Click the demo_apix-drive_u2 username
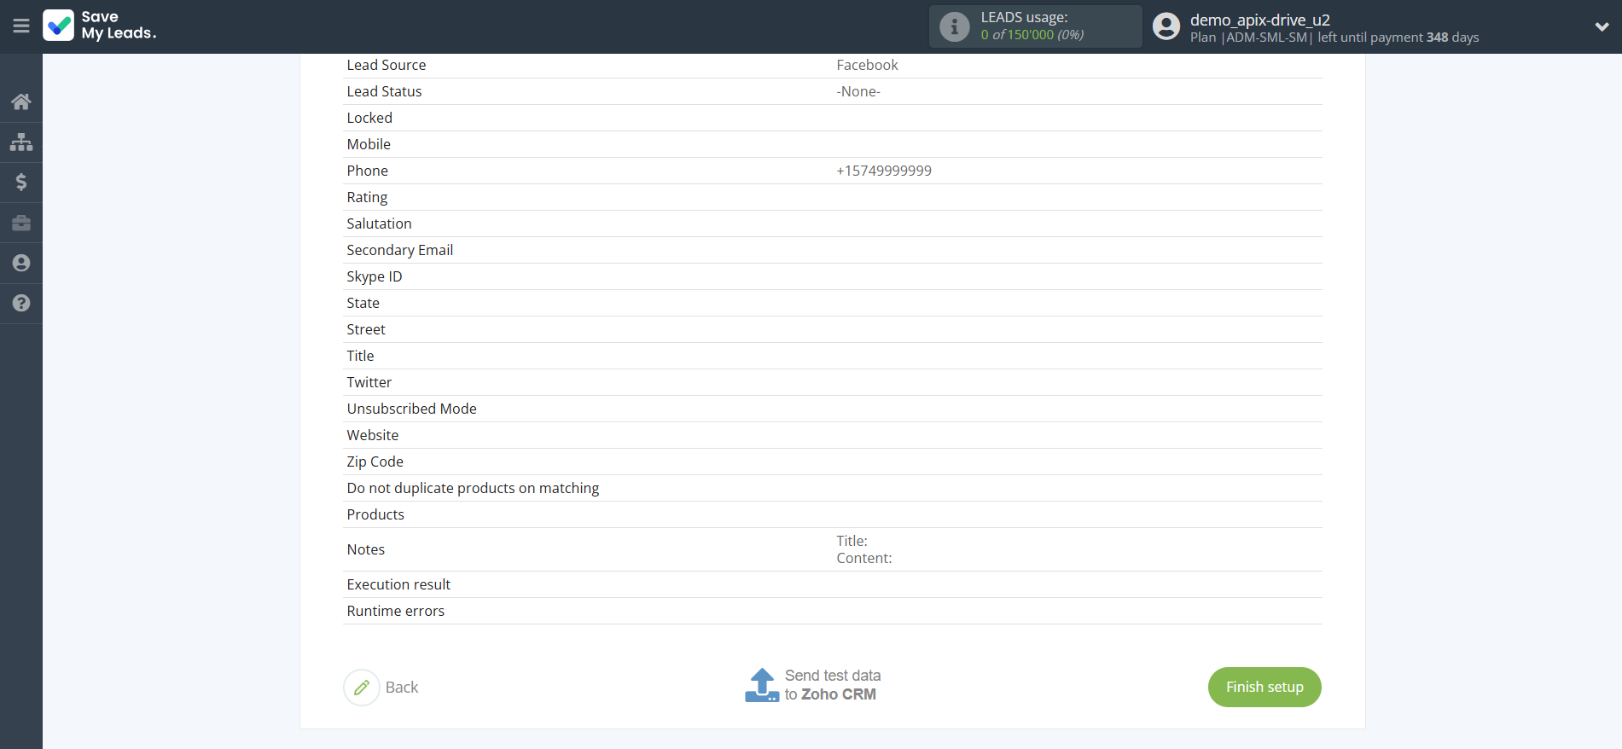The image size is (1622, 749). 1259,20
